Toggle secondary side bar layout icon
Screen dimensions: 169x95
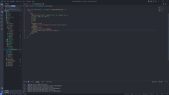point(153,1)
